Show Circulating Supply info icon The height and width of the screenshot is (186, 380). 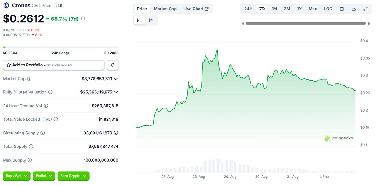(x=42, y=133)
